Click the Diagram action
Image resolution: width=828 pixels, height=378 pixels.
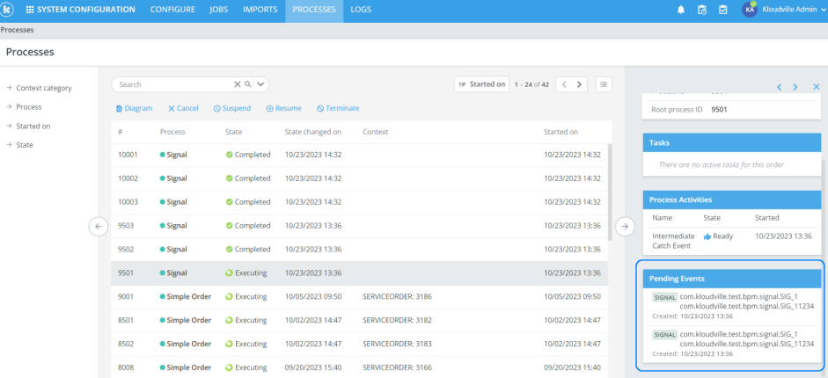134,108
